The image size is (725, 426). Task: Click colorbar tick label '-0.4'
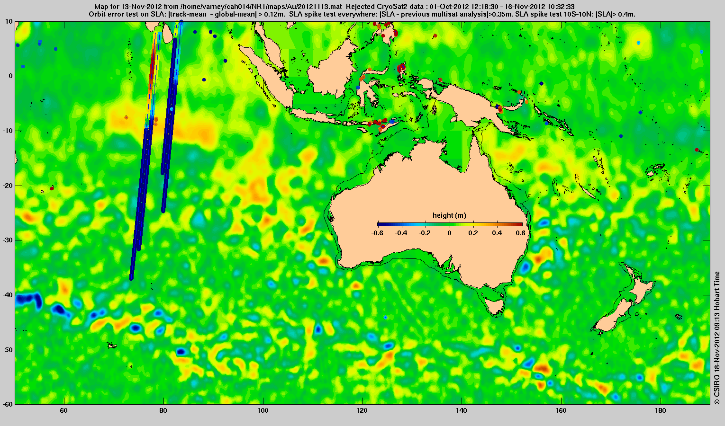click(401, 233)
